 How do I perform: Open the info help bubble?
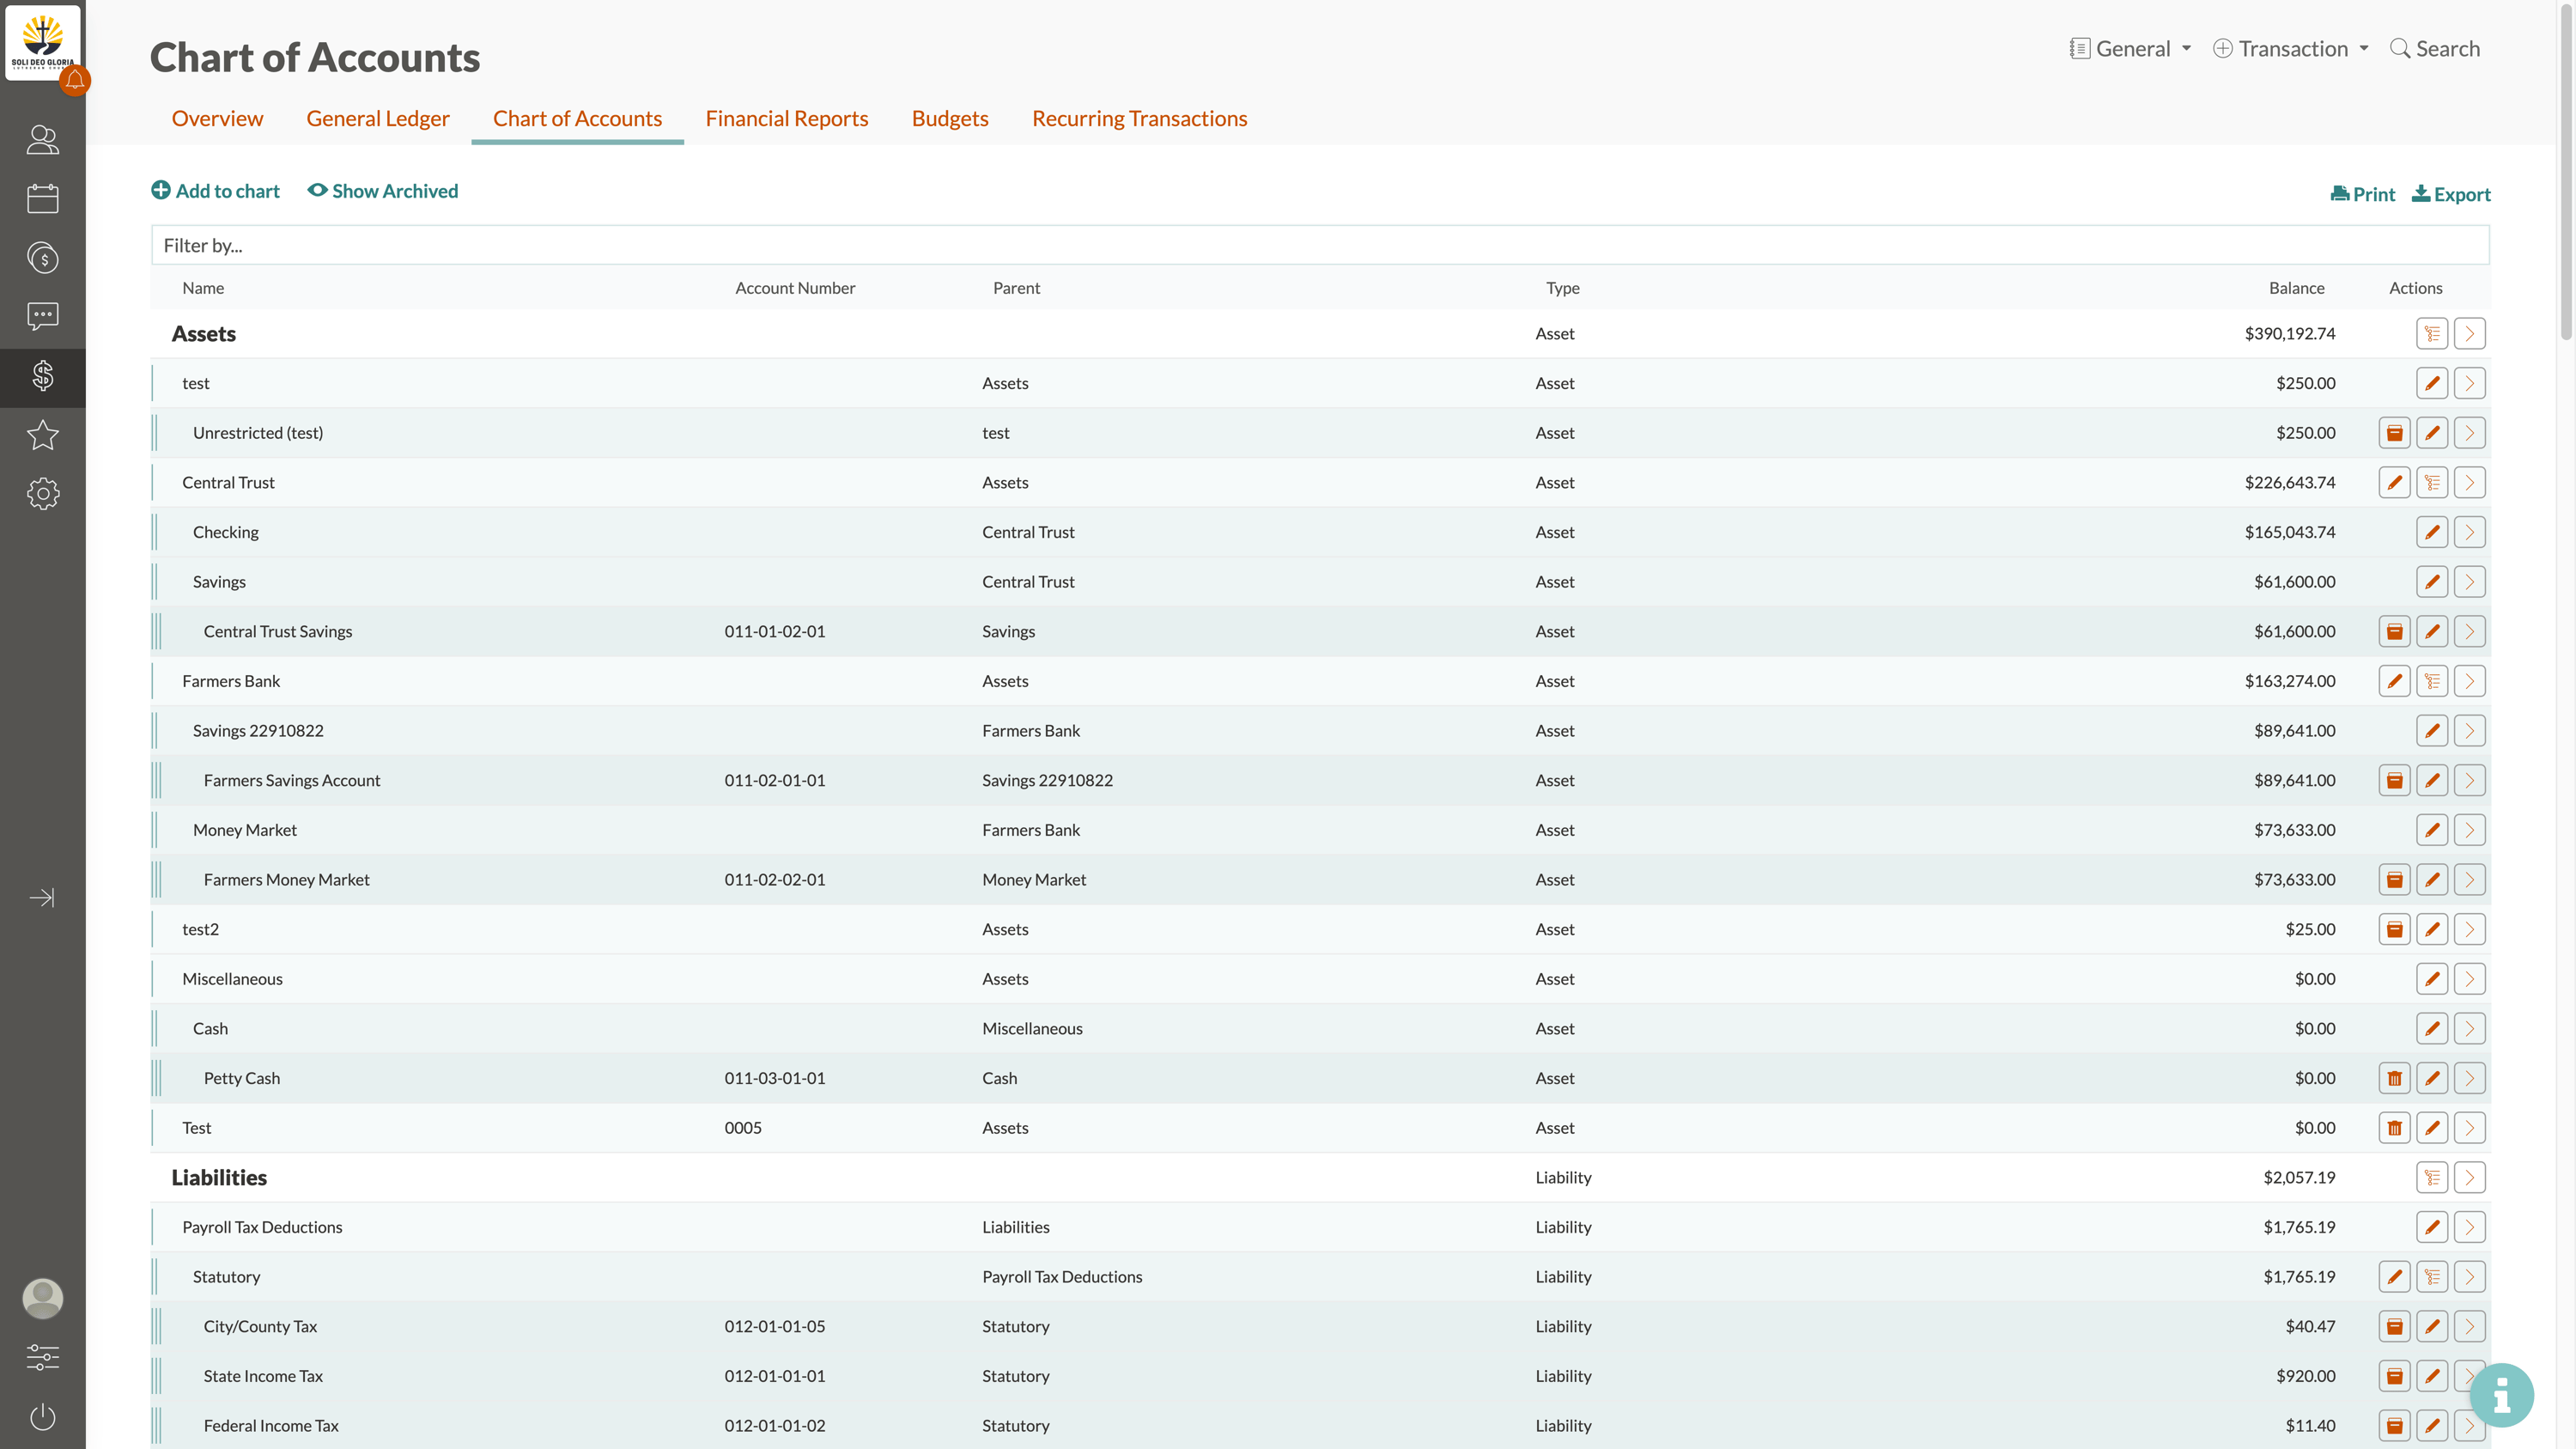(2501, 1394)
